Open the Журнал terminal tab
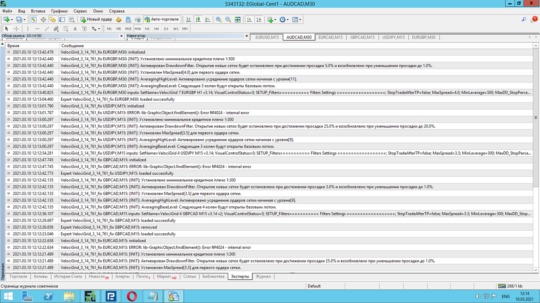540x303 pixels. 263,276
